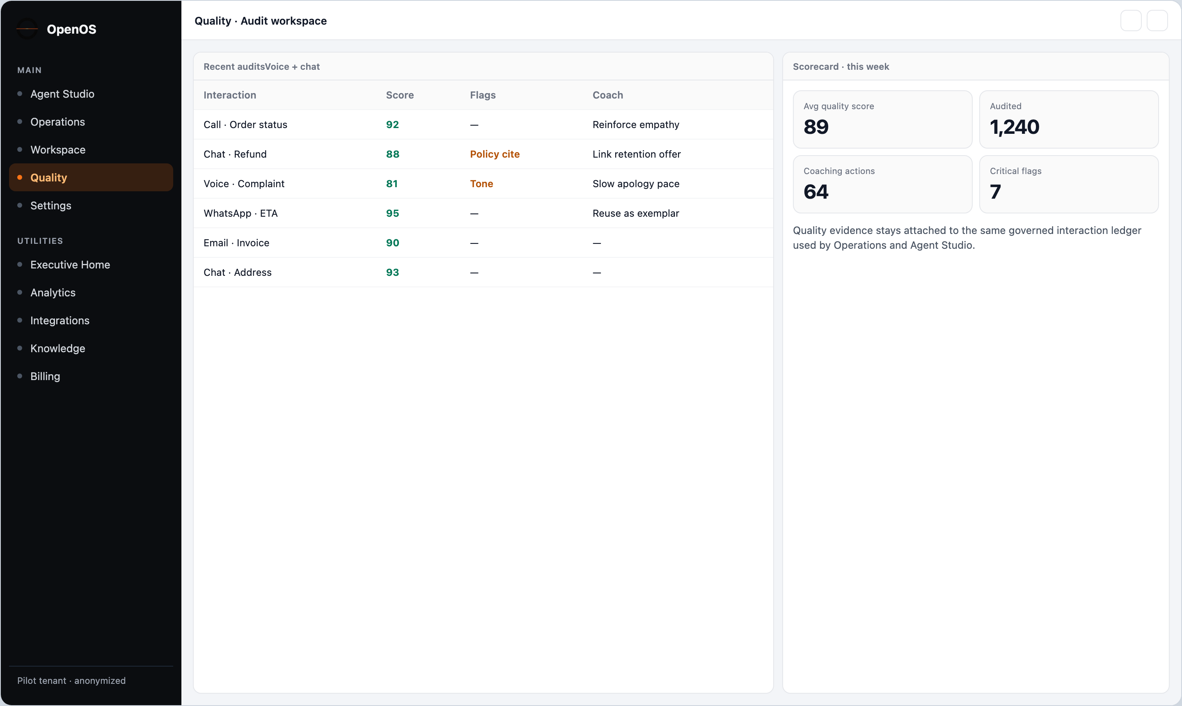Open the Coaching actions 64 card
The width and height of the screenshot is (1182, 706).
pos(882,184)
